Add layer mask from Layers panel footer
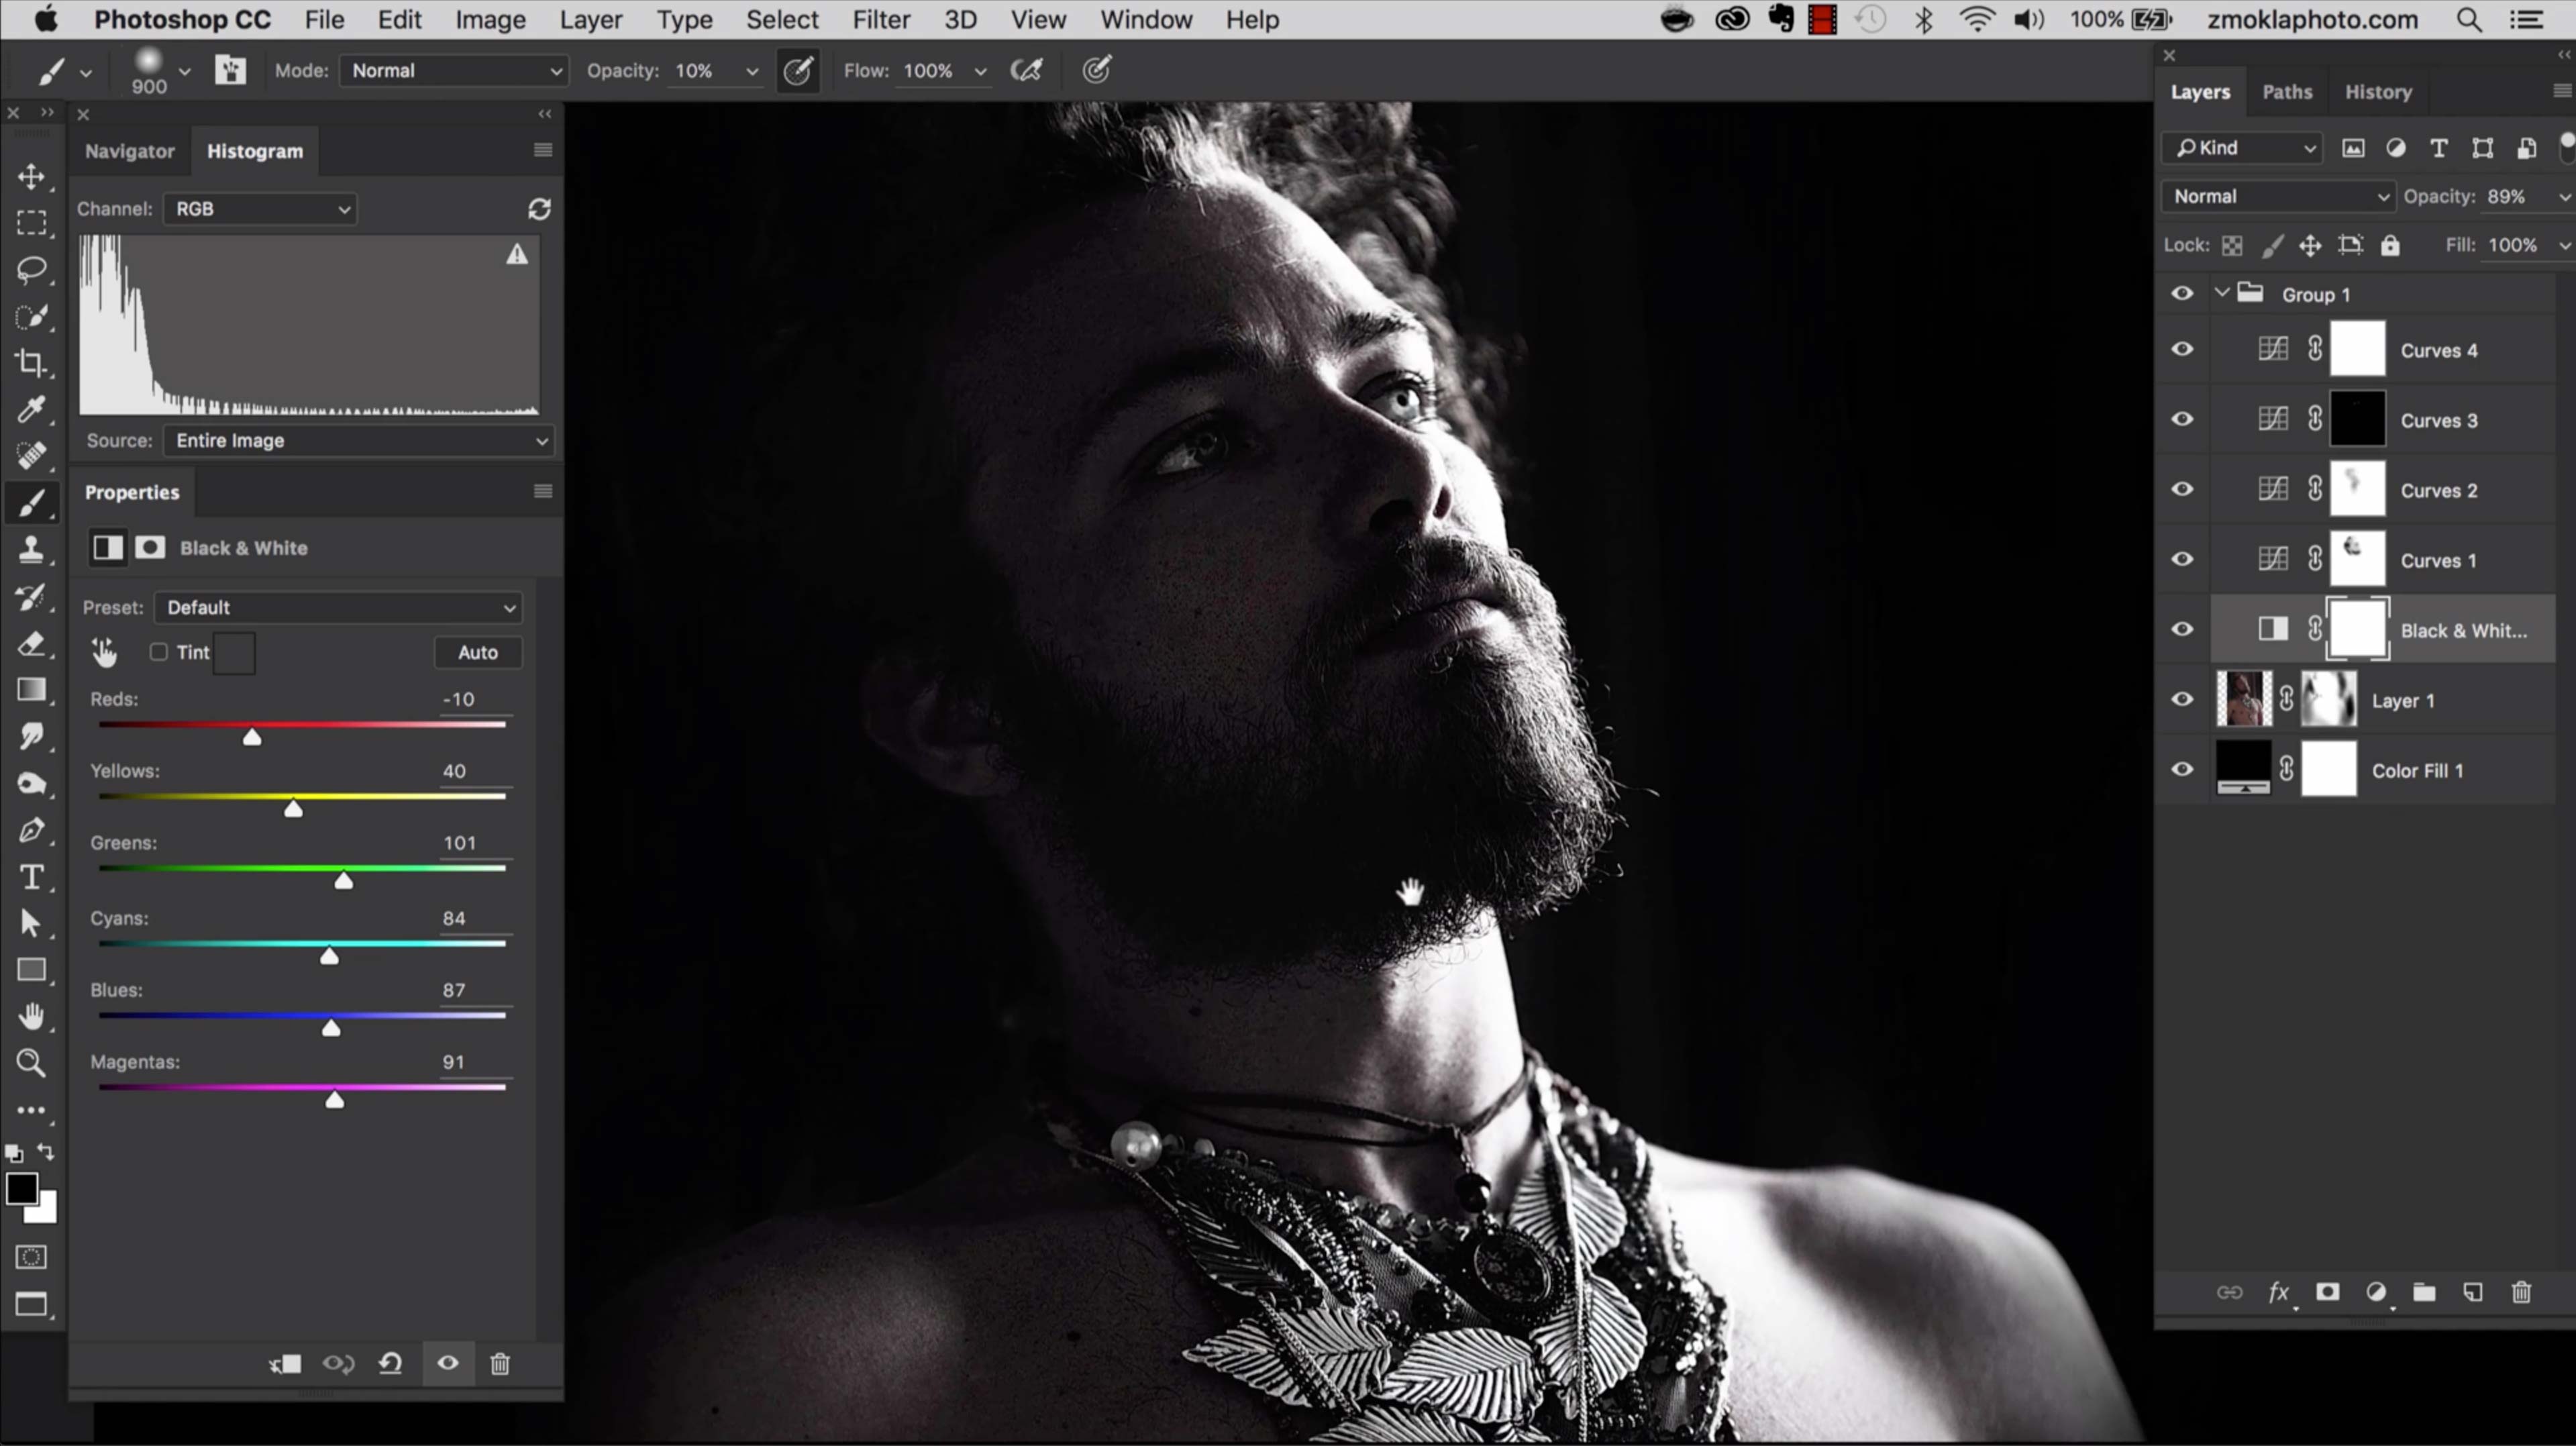Viewport: 2576px width, 1446px height. (x=2328, y=1292)
